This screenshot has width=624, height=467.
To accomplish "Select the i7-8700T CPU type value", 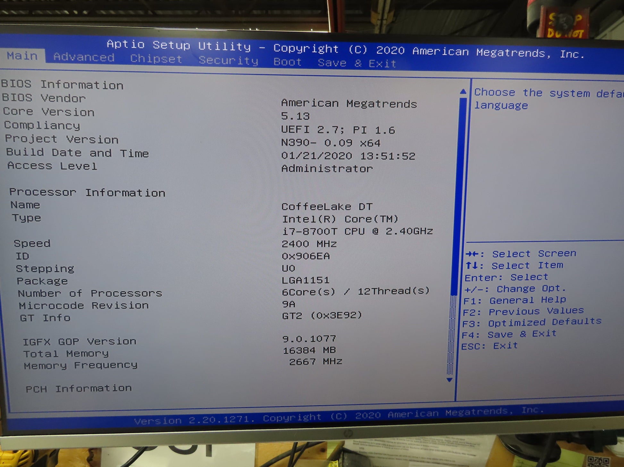I will point(357,231).
